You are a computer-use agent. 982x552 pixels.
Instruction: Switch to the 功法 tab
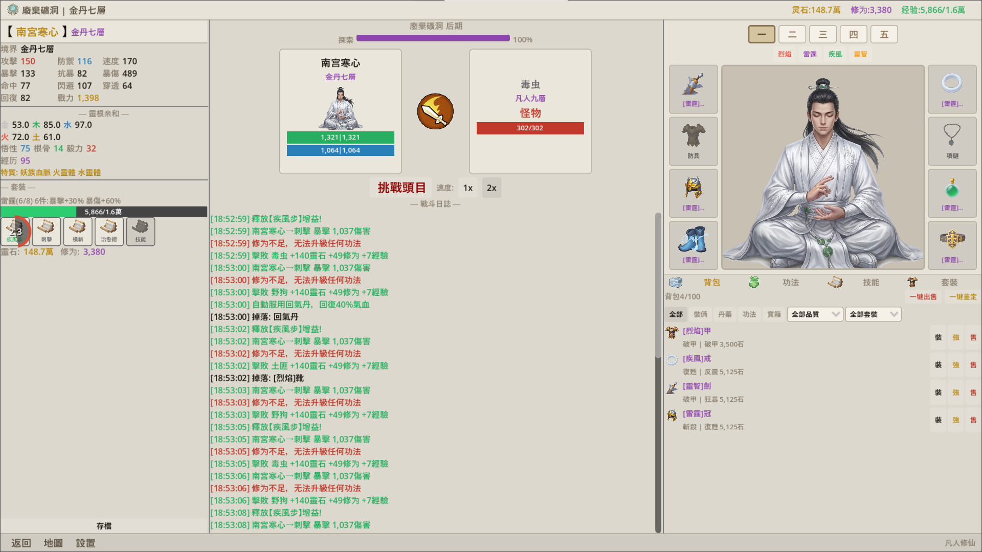790,282
